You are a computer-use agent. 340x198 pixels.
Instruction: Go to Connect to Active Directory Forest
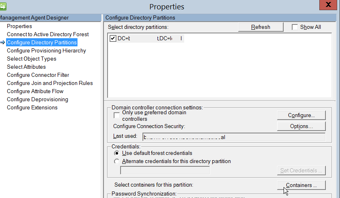click(47, 35)
